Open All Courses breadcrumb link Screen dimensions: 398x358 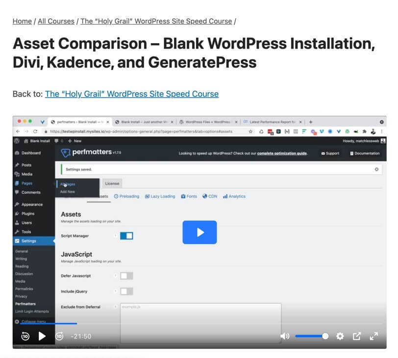point(56,21)
